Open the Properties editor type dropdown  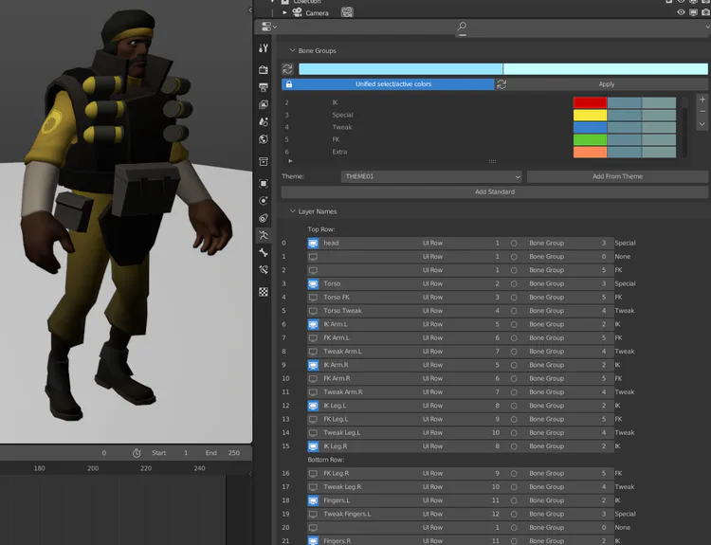pos(268,27)
